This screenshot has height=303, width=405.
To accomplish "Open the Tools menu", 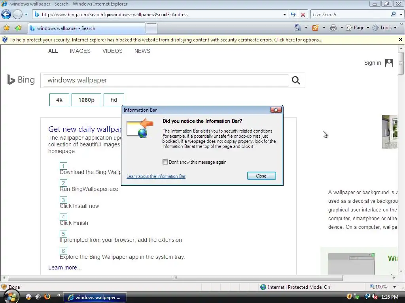I will 384,28.
